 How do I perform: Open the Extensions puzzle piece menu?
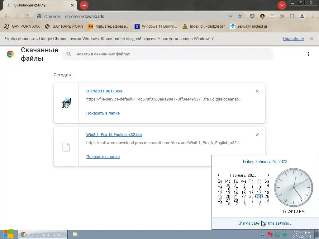282,16
